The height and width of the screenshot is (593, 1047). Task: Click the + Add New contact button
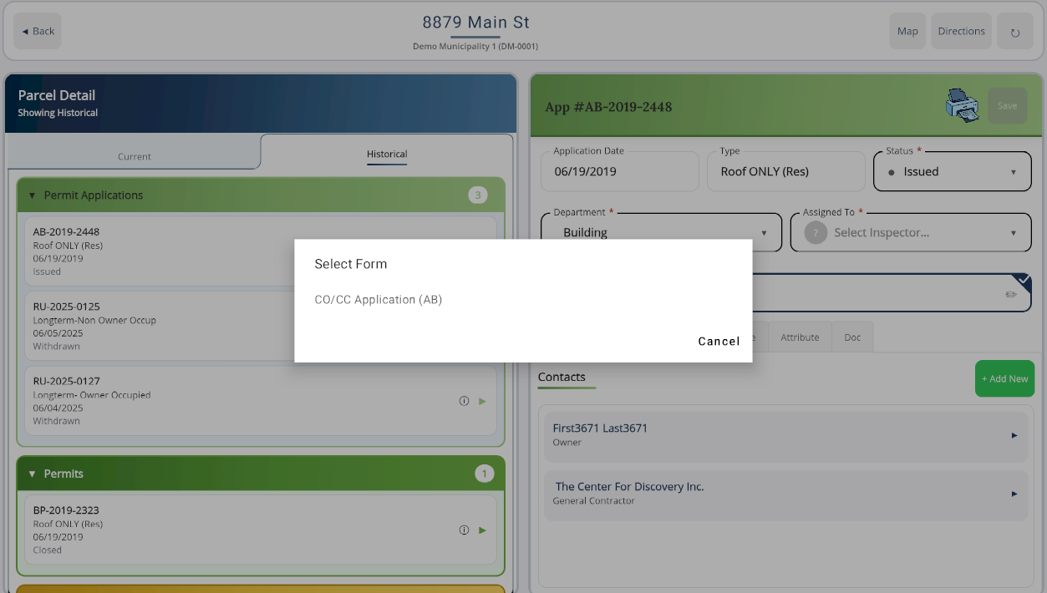pyautogui.click(x=1004, y=378)
